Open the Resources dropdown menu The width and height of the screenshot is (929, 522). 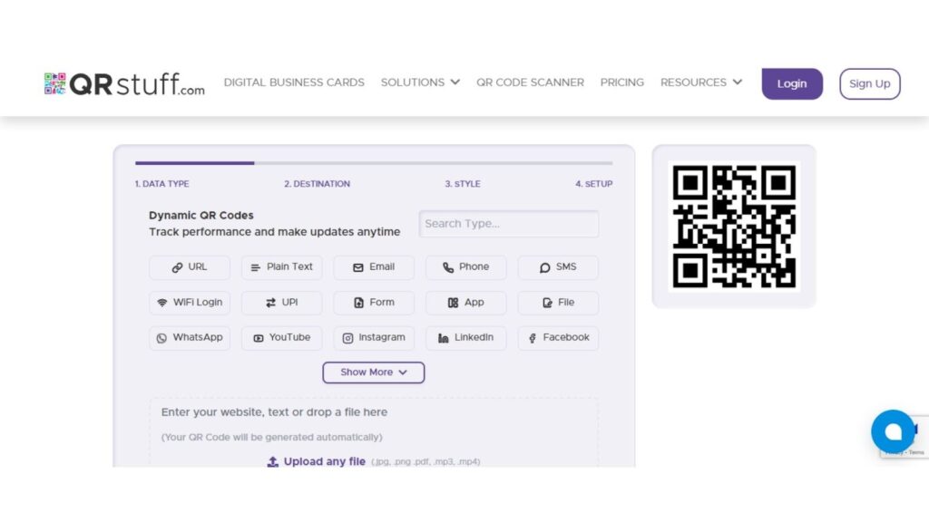point(700,82)
